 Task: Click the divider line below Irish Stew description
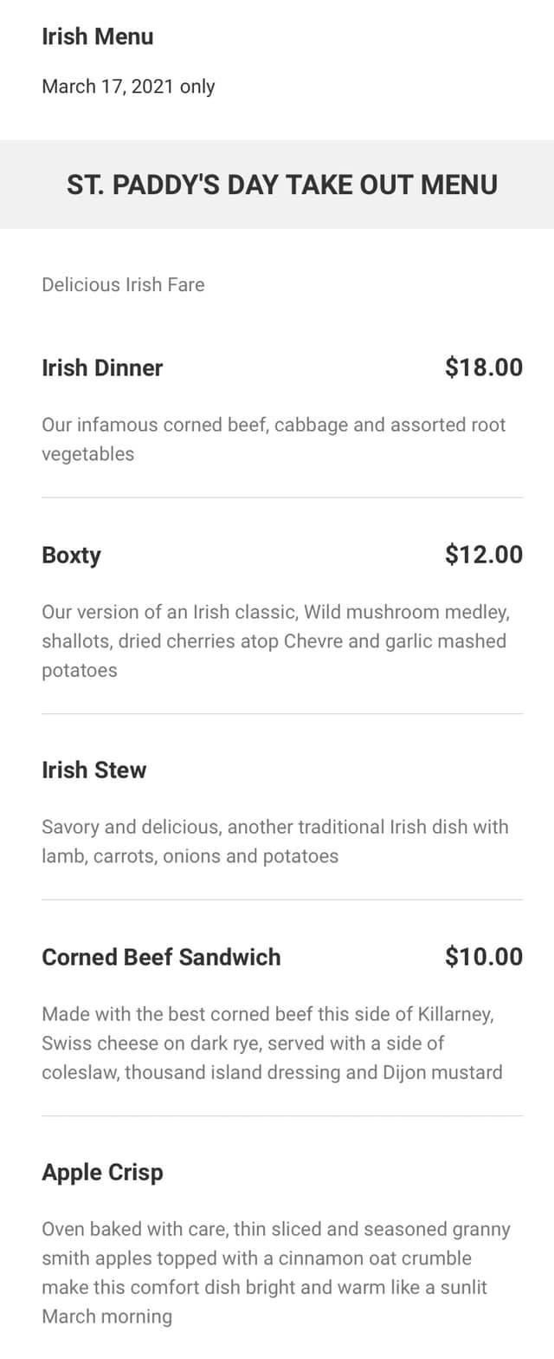point(282,900)
